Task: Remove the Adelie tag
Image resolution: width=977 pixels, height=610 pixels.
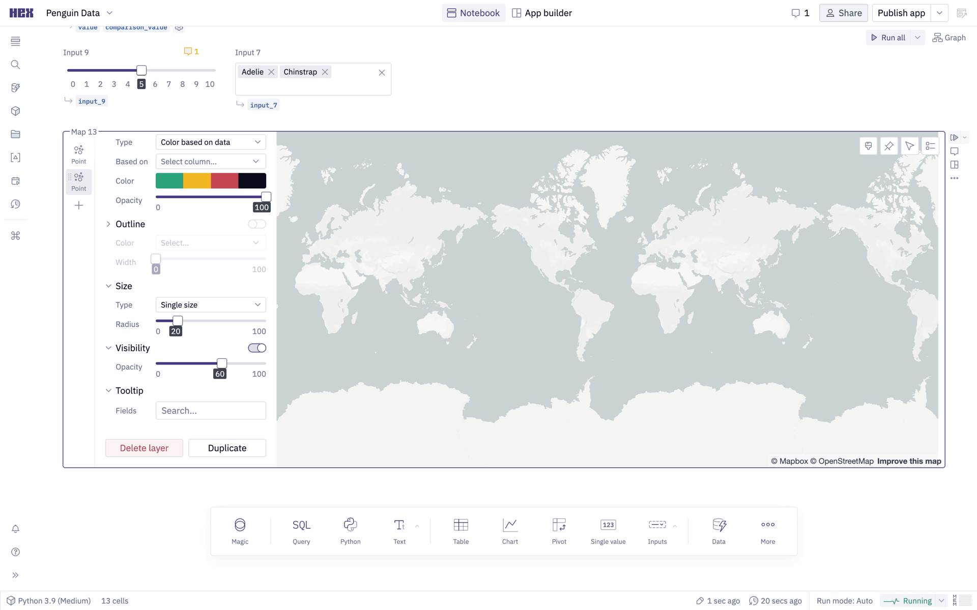Action: [271, 72]
